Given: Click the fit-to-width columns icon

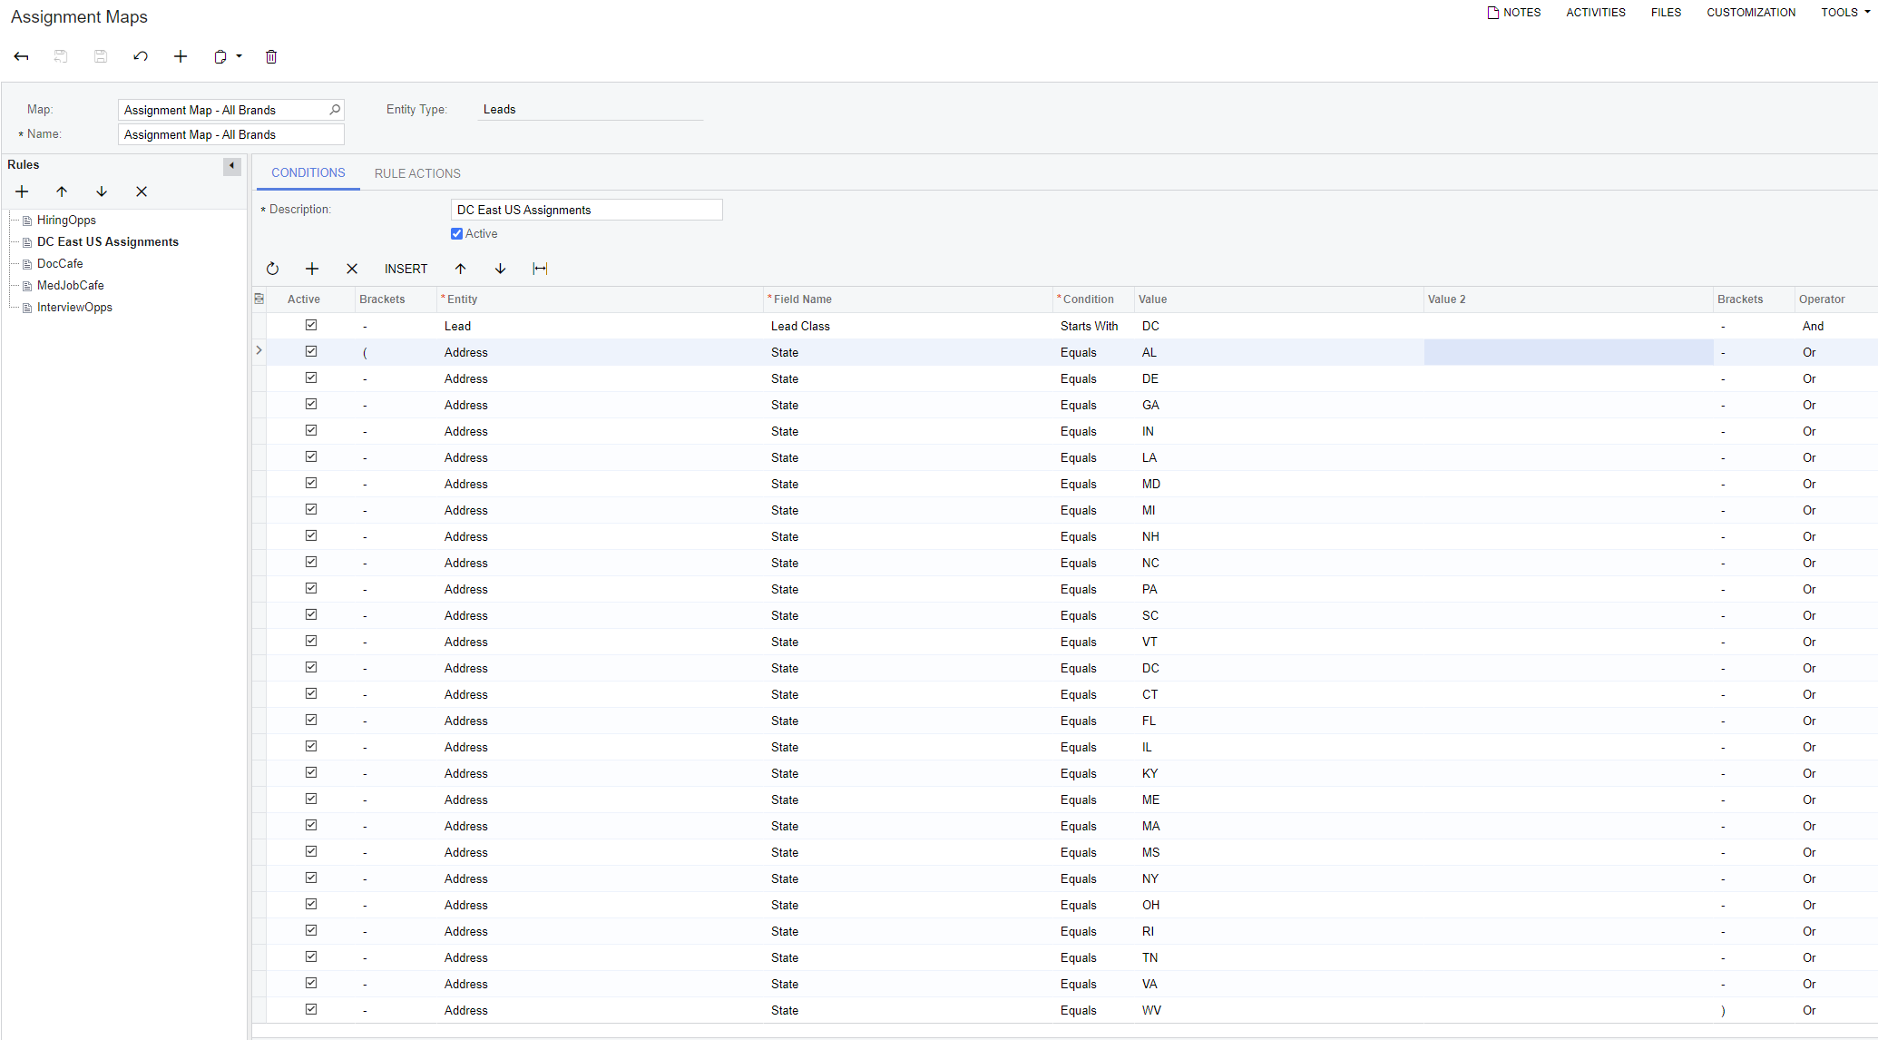Looking at the screenshot, I should 540,269.
